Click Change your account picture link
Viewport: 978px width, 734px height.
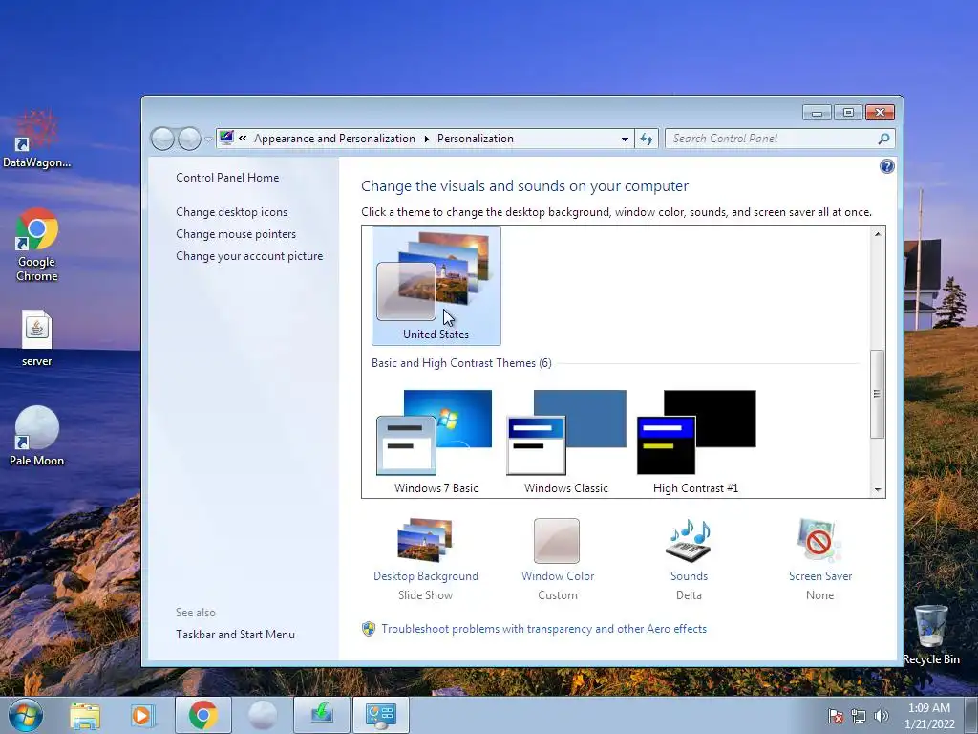coord(249,256)
